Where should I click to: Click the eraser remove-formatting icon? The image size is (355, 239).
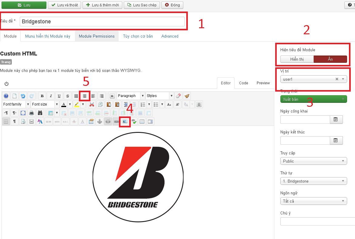pos(178,96)
